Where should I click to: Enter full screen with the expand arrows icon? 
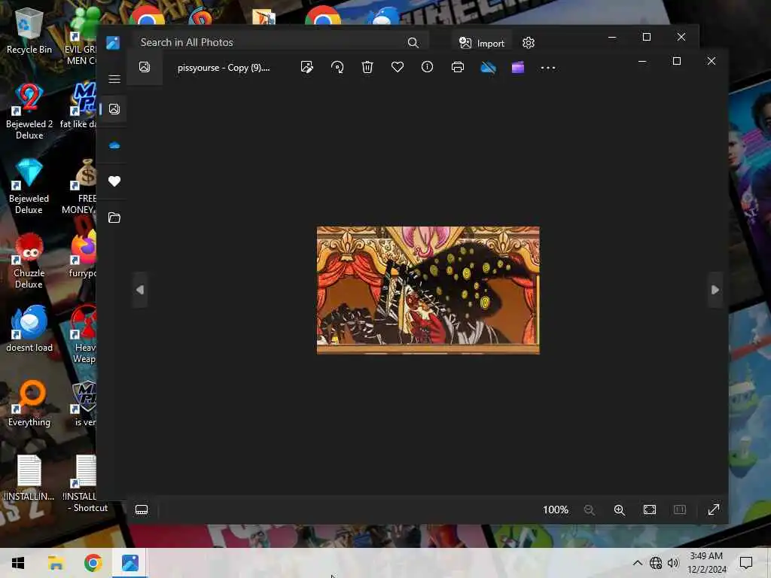[714, 510]
